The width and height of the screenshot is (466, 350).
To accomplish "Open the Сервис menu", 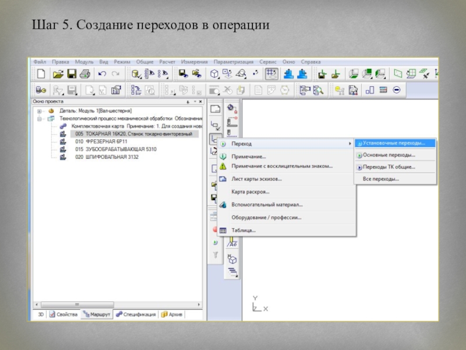I will pos(268,61).
